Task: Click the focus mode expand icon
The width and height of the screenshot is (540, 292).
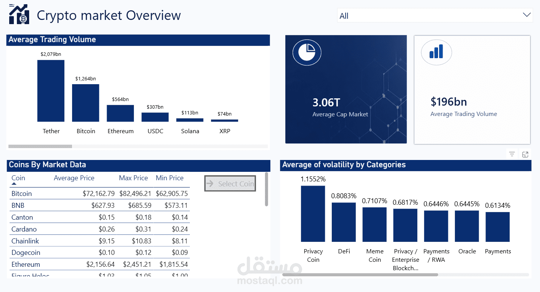Action: (525, 154)
